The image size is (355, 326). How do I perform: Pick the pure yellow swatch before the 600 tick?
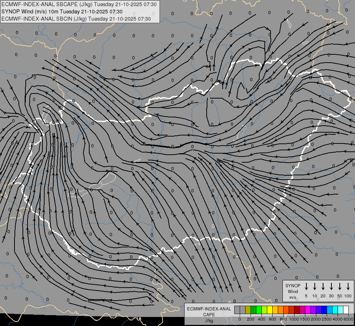(x=270, y=310)
